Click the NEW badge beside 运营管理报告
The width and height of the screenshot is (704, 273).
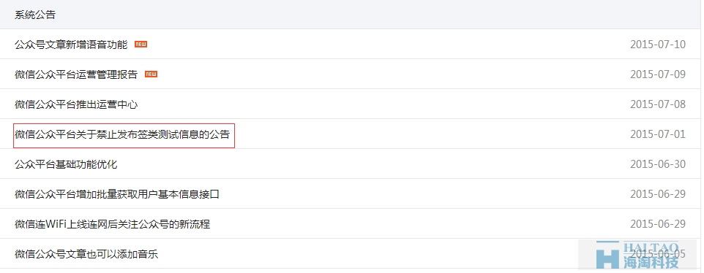click(151, 74)
